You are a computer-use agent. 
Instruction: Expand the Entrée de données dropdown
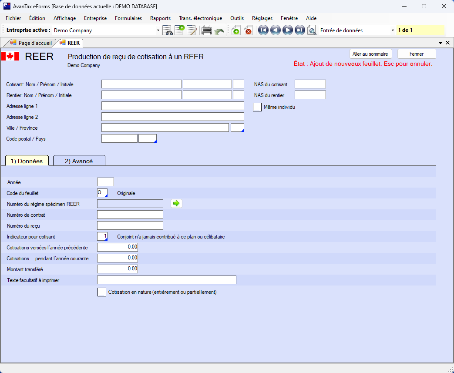393,30
